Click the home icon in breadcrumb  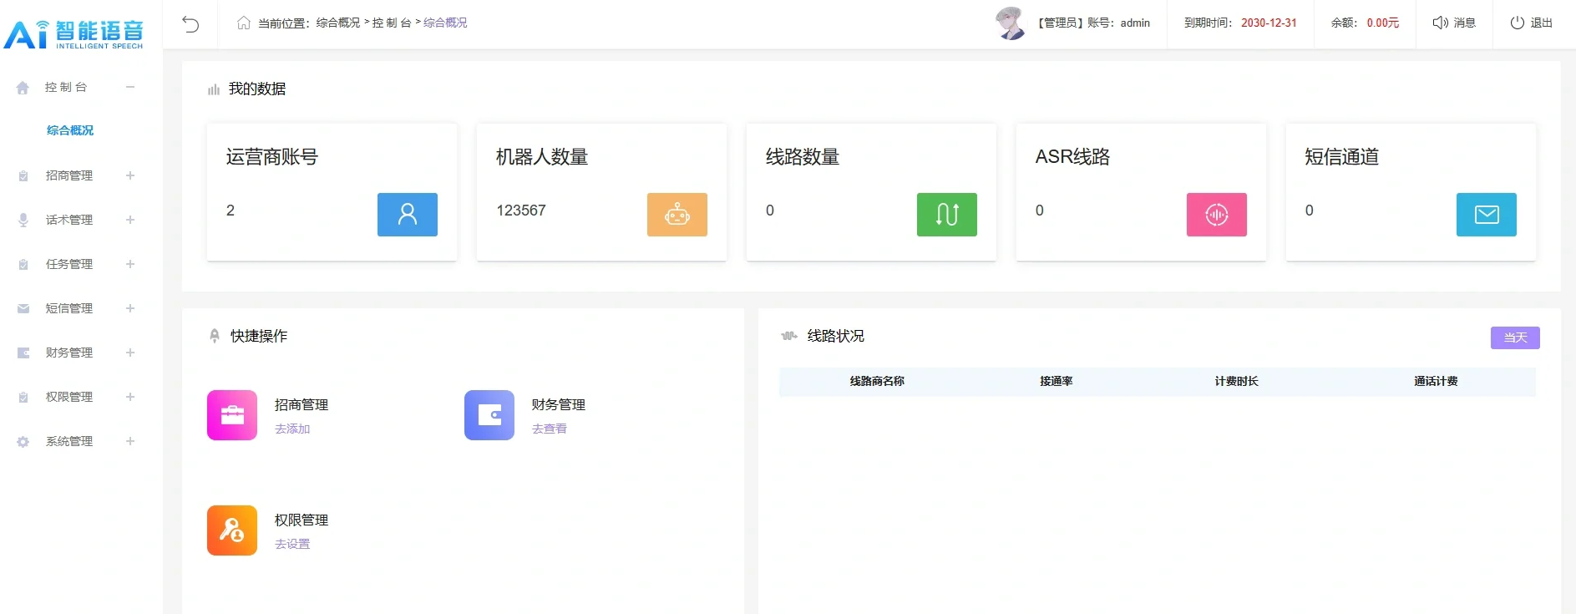click(x=244, y=23)
